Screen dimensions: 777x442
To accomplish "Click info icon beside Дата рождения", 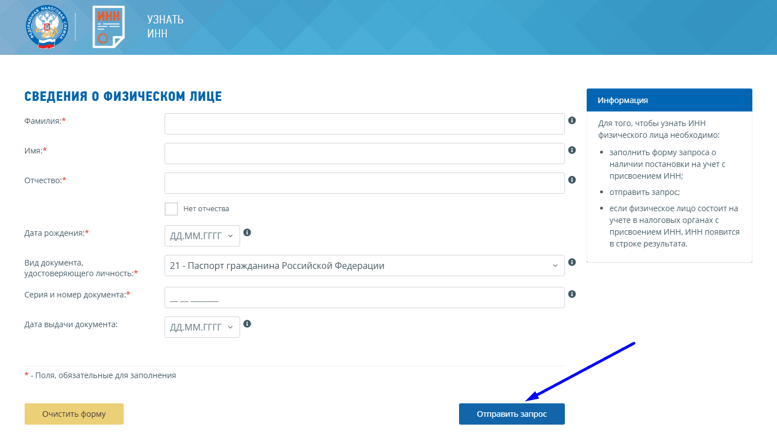I will pos(247,232).
